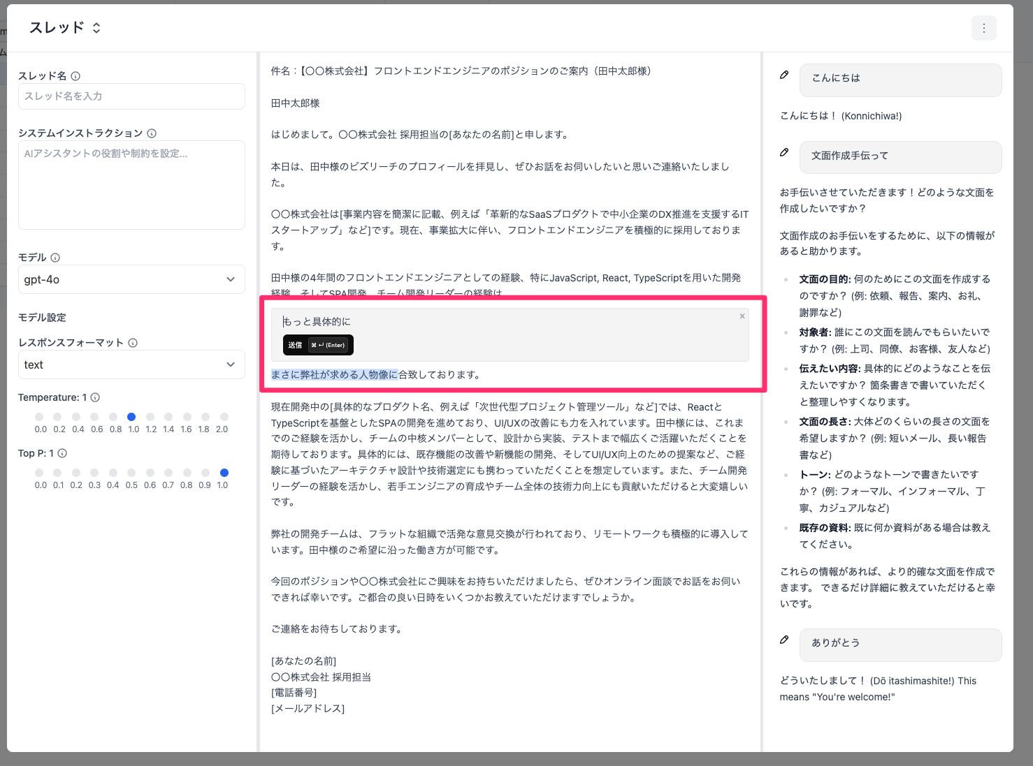Viewport: 1033px width, 766px height.
Task: Show info for システムインストラクション label
Action: (x=152, y=133)
